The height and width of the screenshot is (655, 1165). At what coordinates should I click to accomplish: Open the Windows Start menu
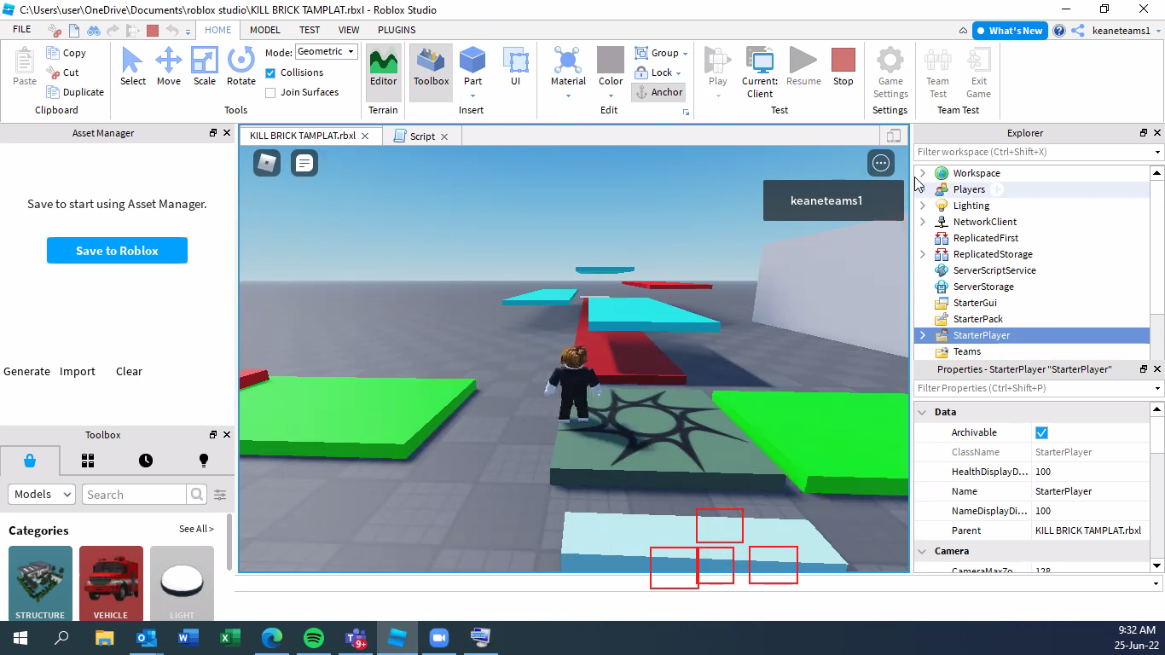(x=20, y=638)
